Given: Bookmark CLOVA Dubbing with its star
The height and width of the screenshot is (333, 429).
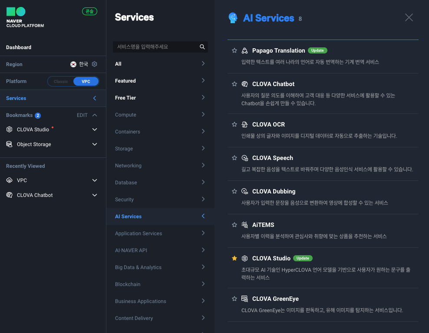Looking at the screenshot, I should click(x=234, y=191).
